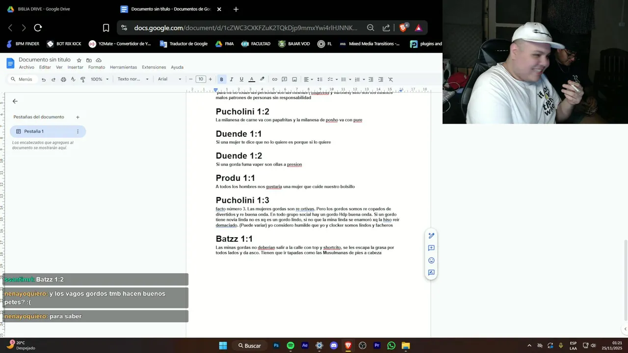Insert an image from the toolbar
The image size is (628, 353).
coord(294,79)
